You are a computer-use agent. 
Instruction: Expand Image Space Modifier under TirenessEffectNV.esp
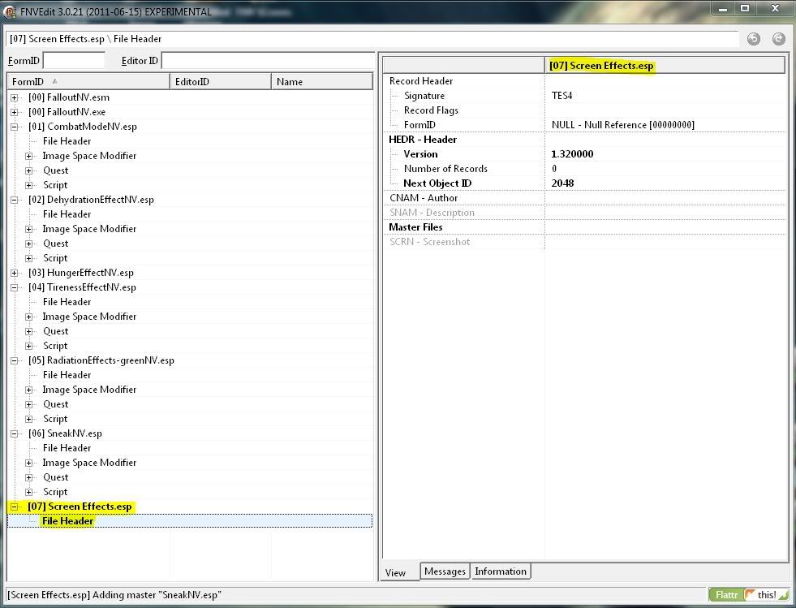[x=29, y=317]
